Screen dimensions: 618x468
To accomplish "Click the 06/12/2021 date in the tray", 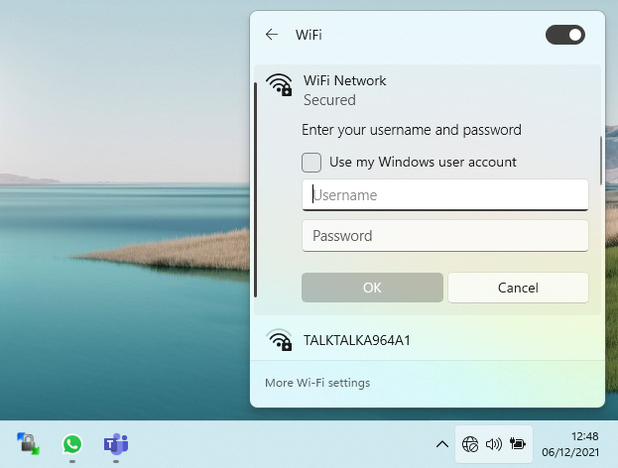I will tap(570, 452).
